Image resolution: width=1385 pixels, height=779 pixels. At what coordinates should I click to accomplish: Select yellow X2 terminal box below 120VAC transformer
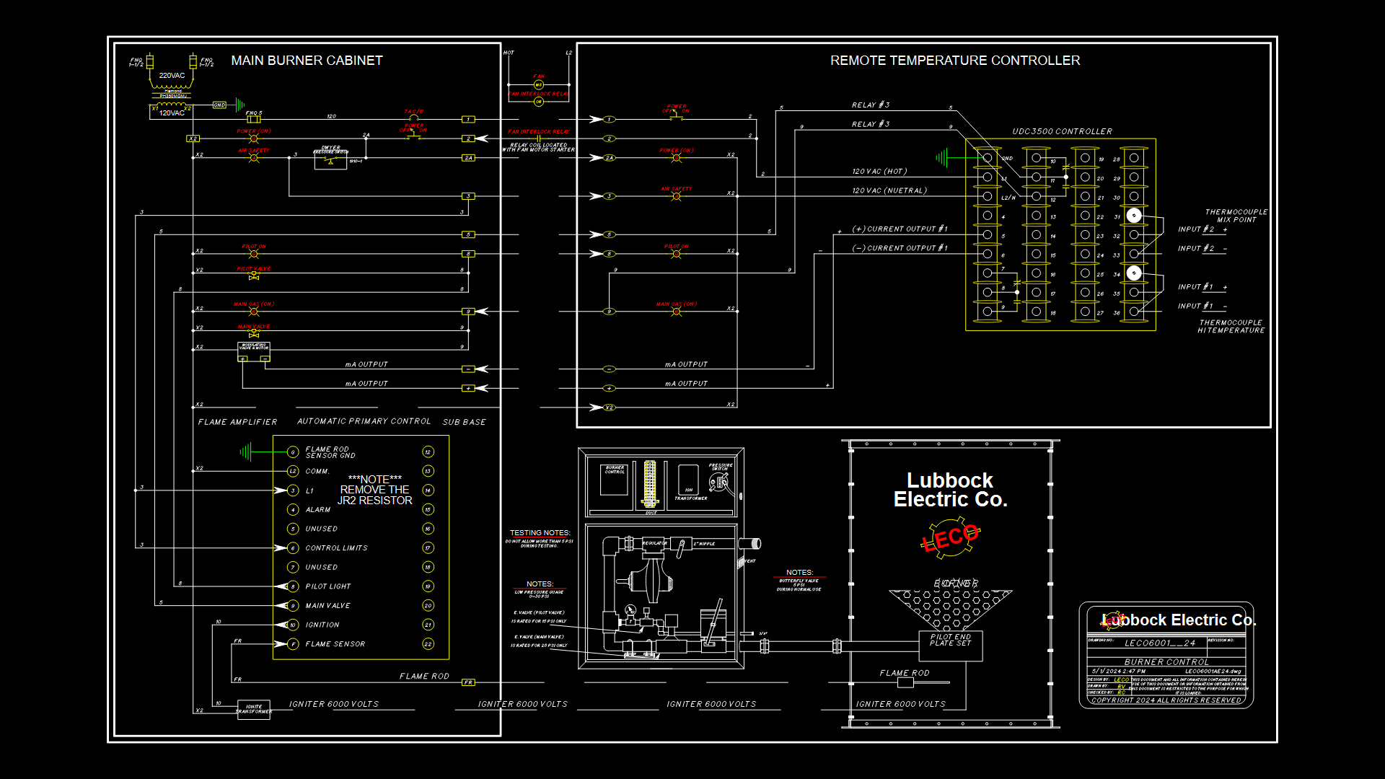(193, 138)
